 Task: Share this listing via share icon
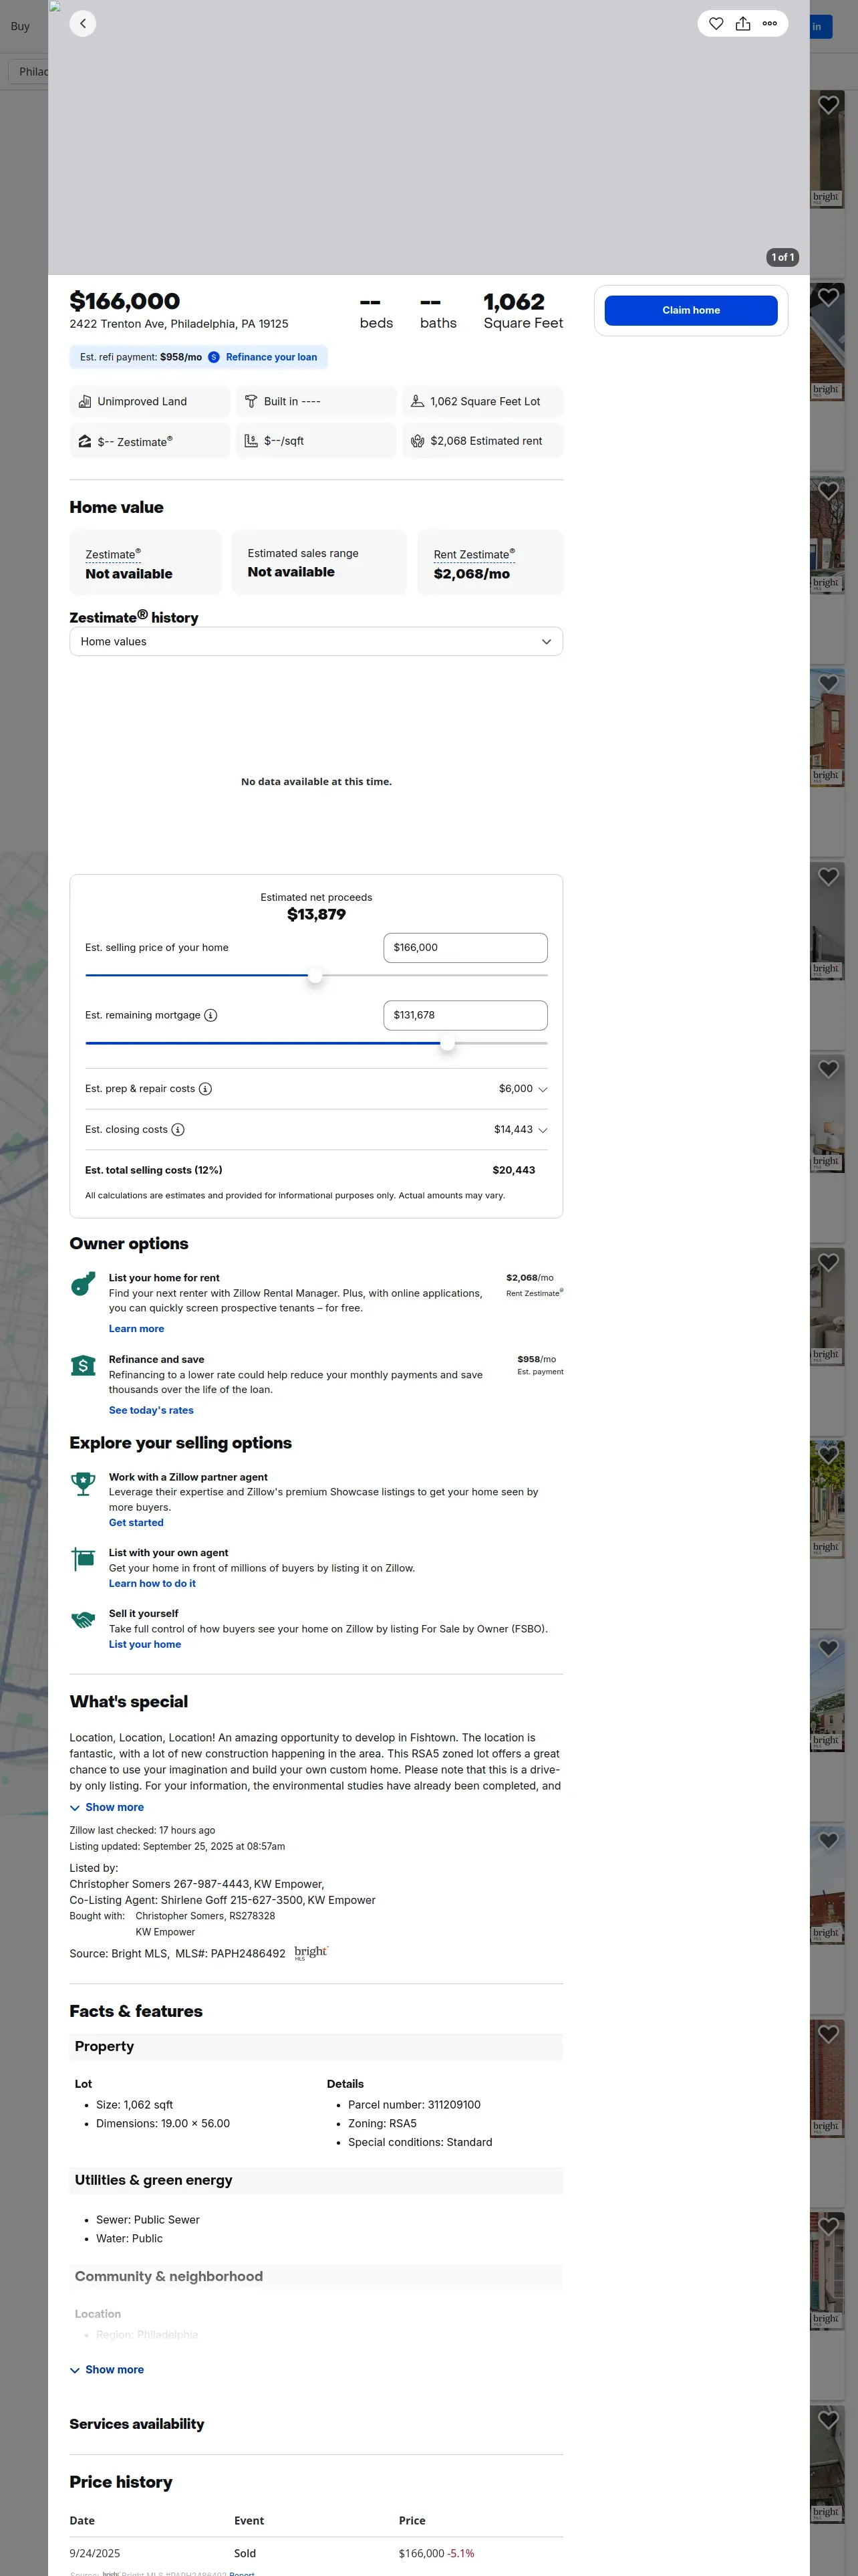[x=743, y=23]
